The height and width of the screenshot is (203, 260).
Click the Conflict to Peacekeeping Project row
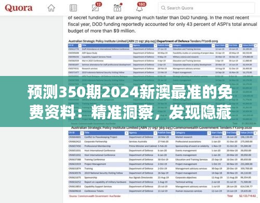click(163, 137)
